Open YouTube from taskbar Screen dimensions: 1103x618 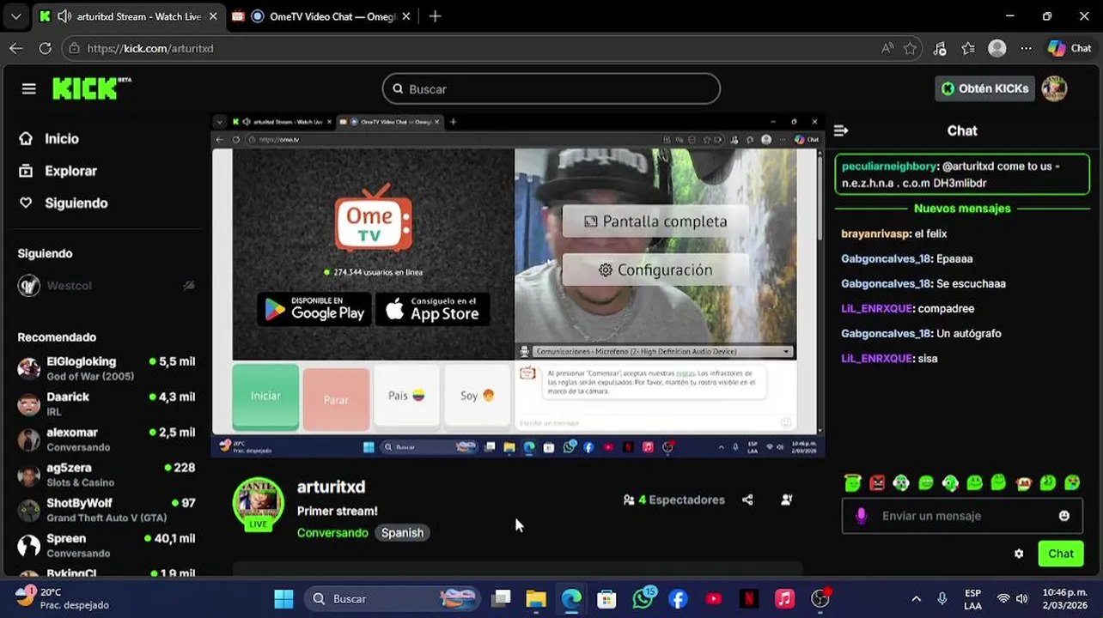714,598
